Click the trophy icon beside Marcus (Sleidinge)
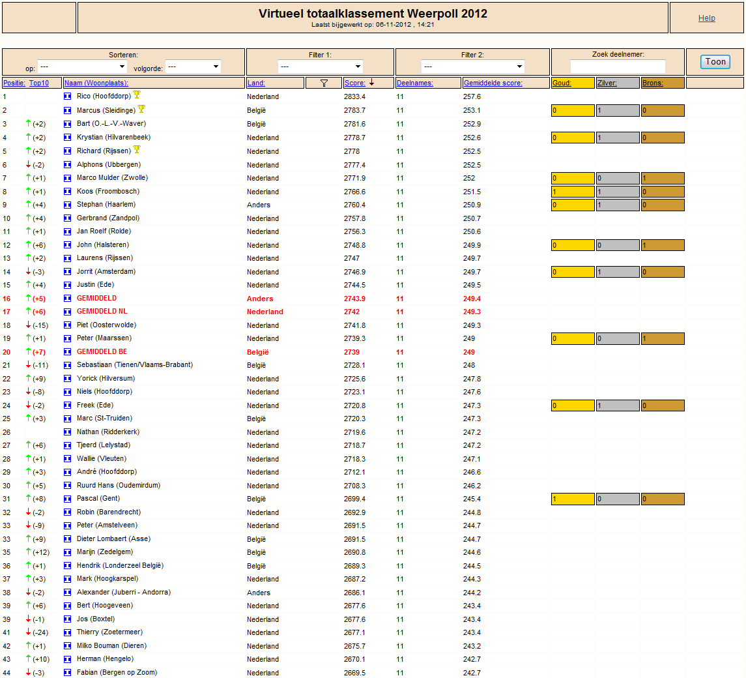Viewport: 746px width, 678px height. tap(141, 109)
